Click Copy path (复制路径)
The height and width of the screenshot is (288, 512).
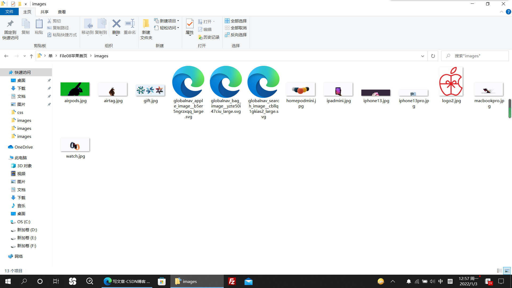(58, 28)
